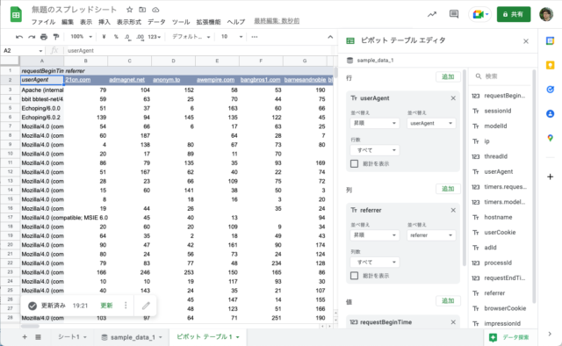Edit pivot table with pencil icon
This screenshot has width=562, height=346.
tap(146, 306)
